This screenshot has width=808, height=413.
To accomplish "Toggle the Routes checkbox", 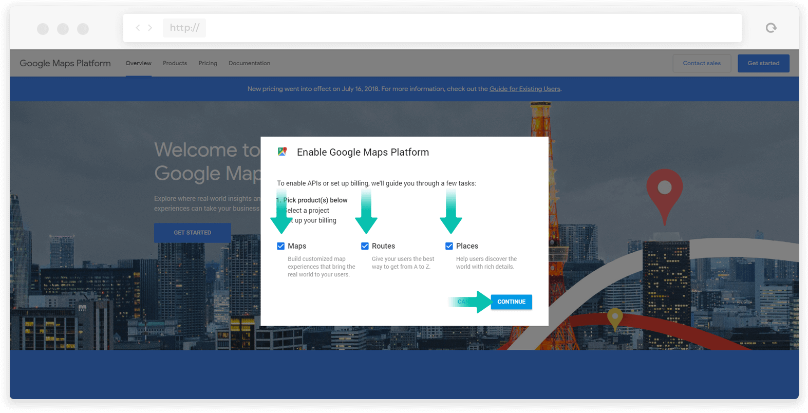I will coord(365,246).
